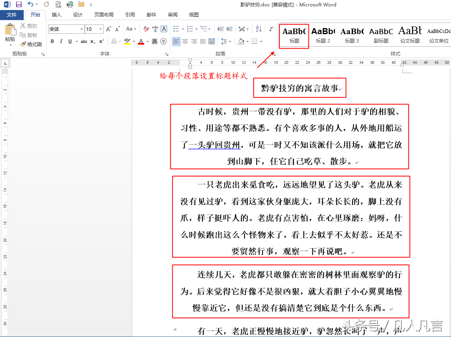Activate the Format Painter brush
Image resolution: width=451 pixels, height=337 pixels.
31,44
